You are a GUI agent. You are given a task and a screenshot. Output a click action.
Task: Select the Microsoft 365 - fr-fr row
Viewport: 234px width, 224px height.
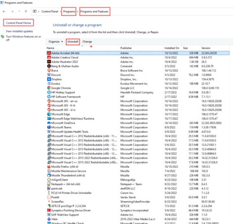point(138,106)
